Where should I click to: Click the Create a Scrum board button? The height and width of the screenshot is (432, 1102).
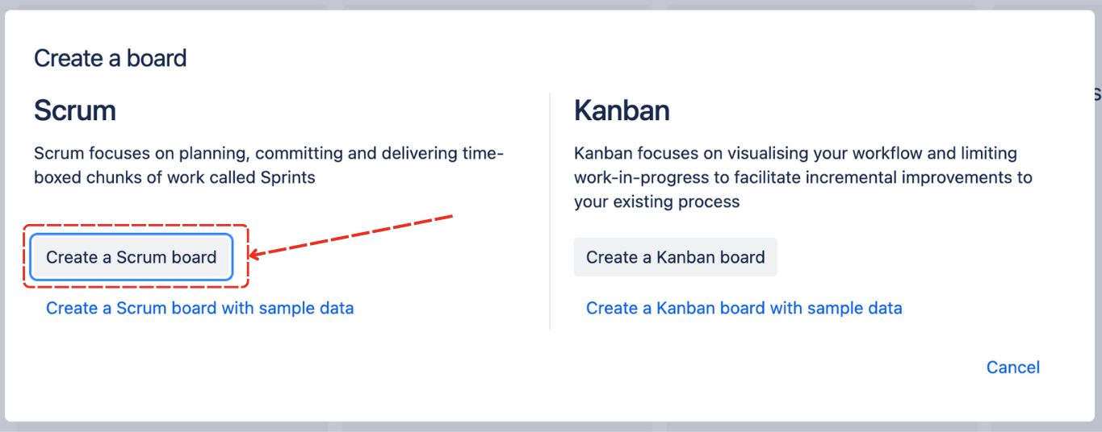[132, 257]
